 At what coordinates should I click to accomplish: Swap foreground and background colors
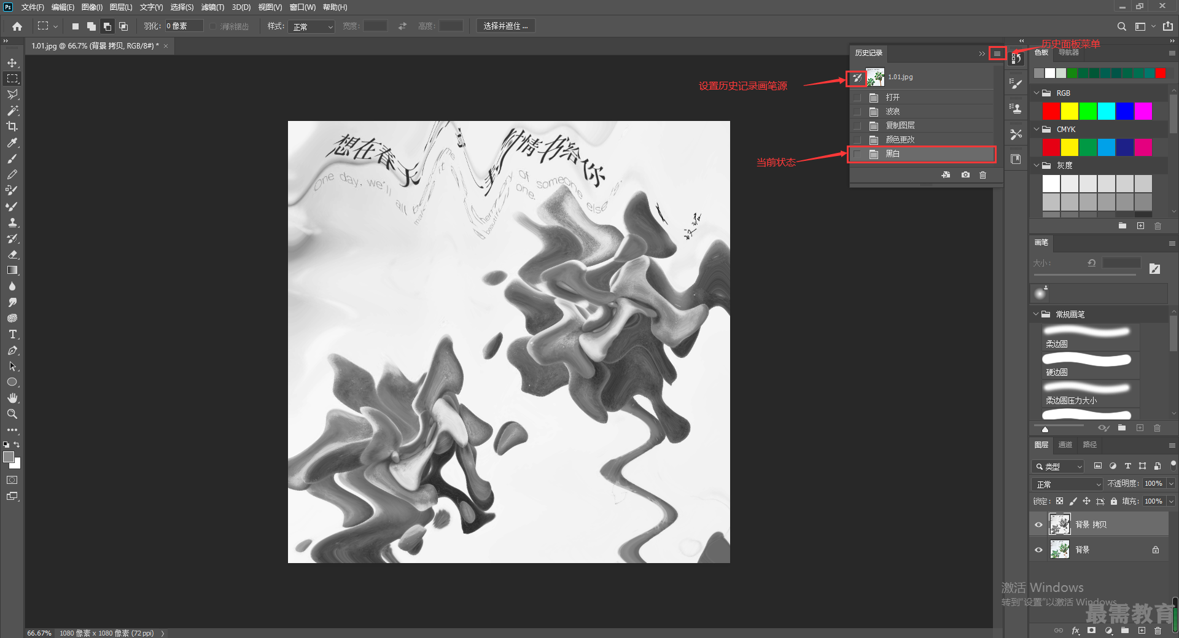point(17,444)
